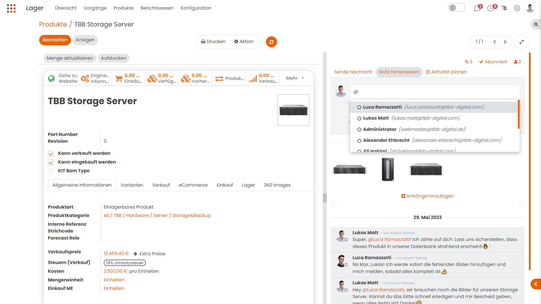541x304 pixels.
Task: Select Lukas Matt from mention list
Action: click(434, 118)
